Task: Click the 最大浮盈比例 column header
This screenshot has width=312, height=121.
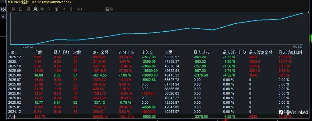Action: tap(290, 53)
